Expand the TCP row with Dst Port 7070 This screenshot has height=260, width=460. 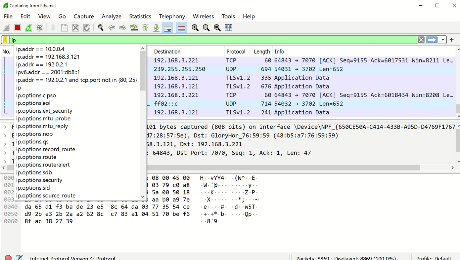coord(5,153)
